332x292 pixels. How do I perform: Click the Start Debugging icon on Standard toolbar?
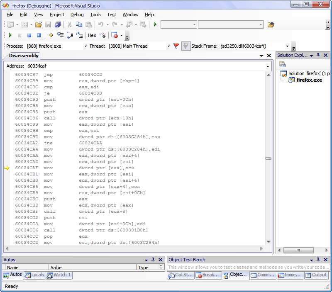pos(155,24)
